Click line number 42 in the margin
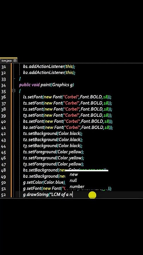The width and height of the screenshot is (143, 255). (x=4, y=134)
